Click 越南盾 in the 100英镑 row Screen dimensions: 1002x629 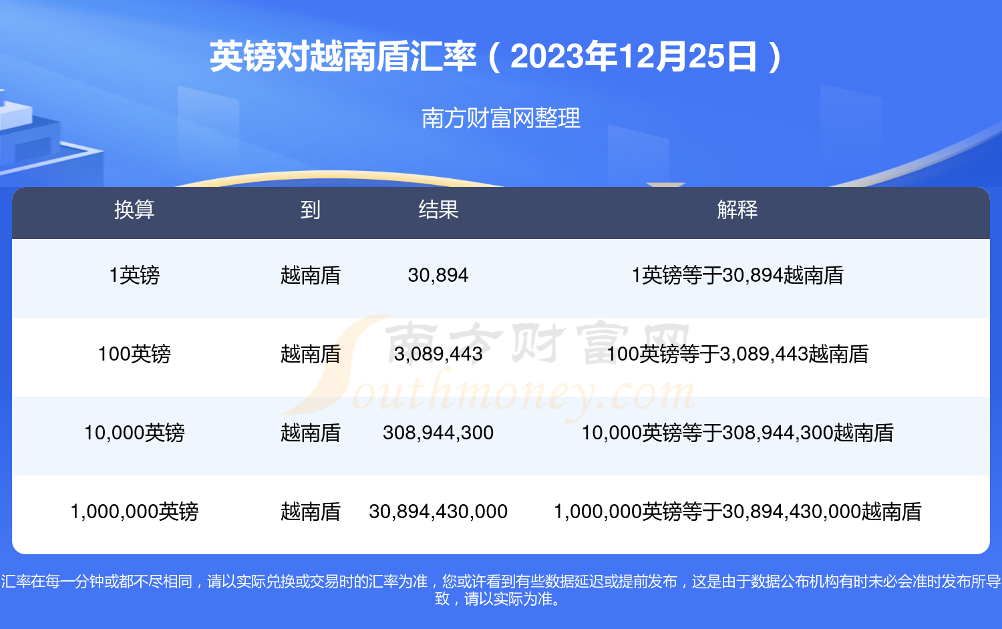(x=310, y=354)
